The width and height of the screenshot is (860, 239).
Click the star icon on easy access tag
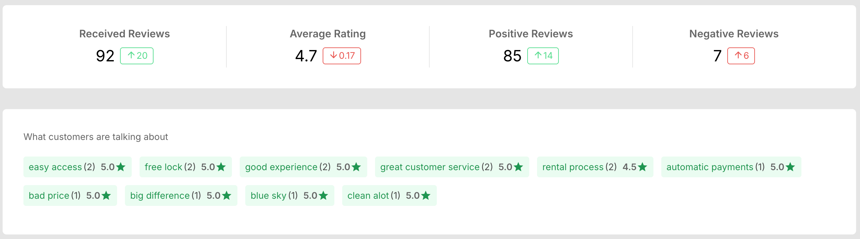[121, 167]
